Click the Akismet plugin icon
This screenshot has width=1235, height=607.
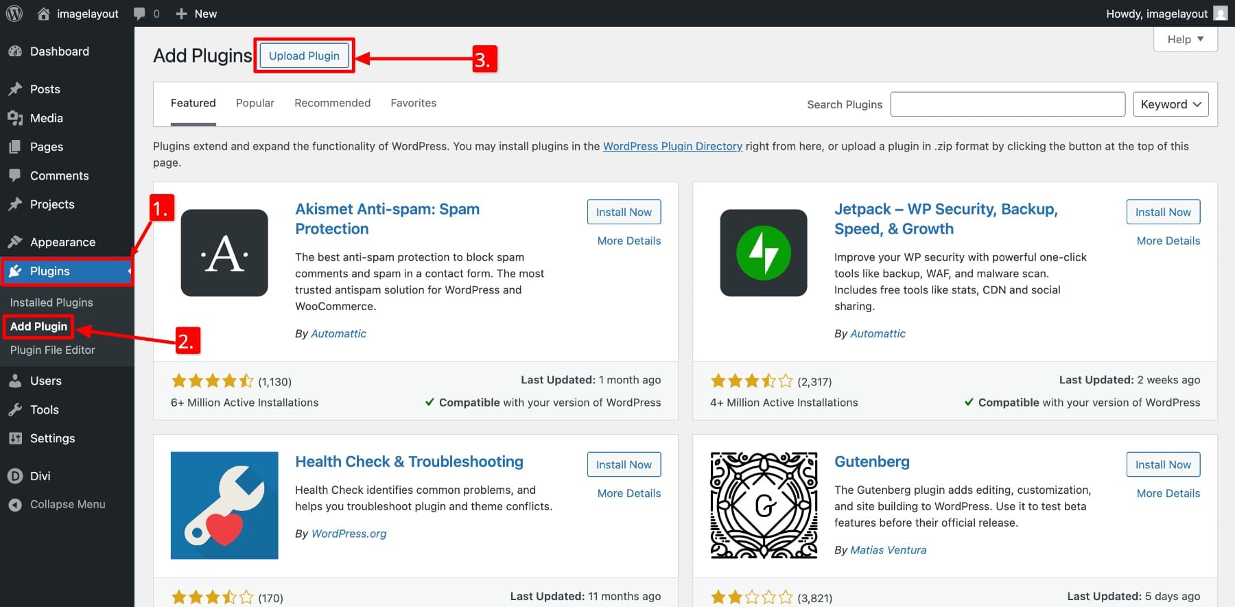pos(224,253)
